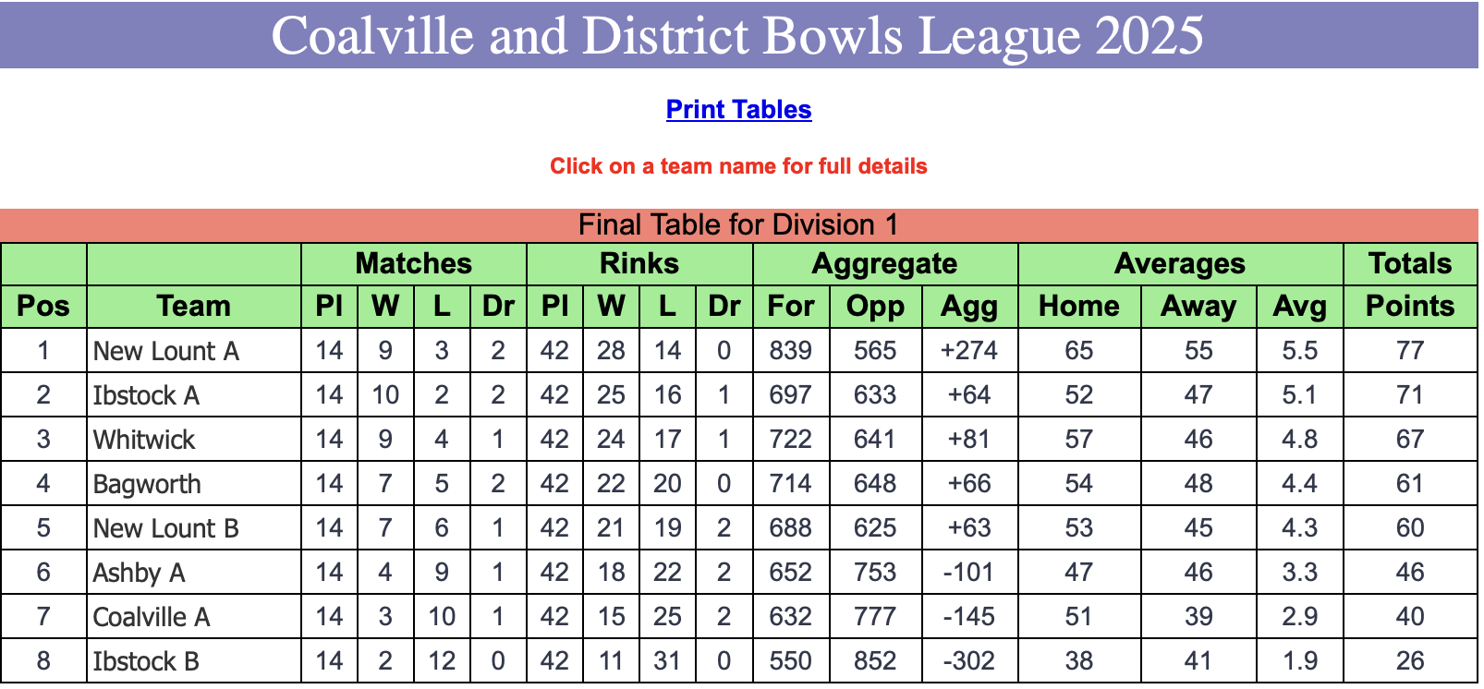Select the Coalville A team name
The height and width of the screenshot is (689, 1484).
coord(152,617)
